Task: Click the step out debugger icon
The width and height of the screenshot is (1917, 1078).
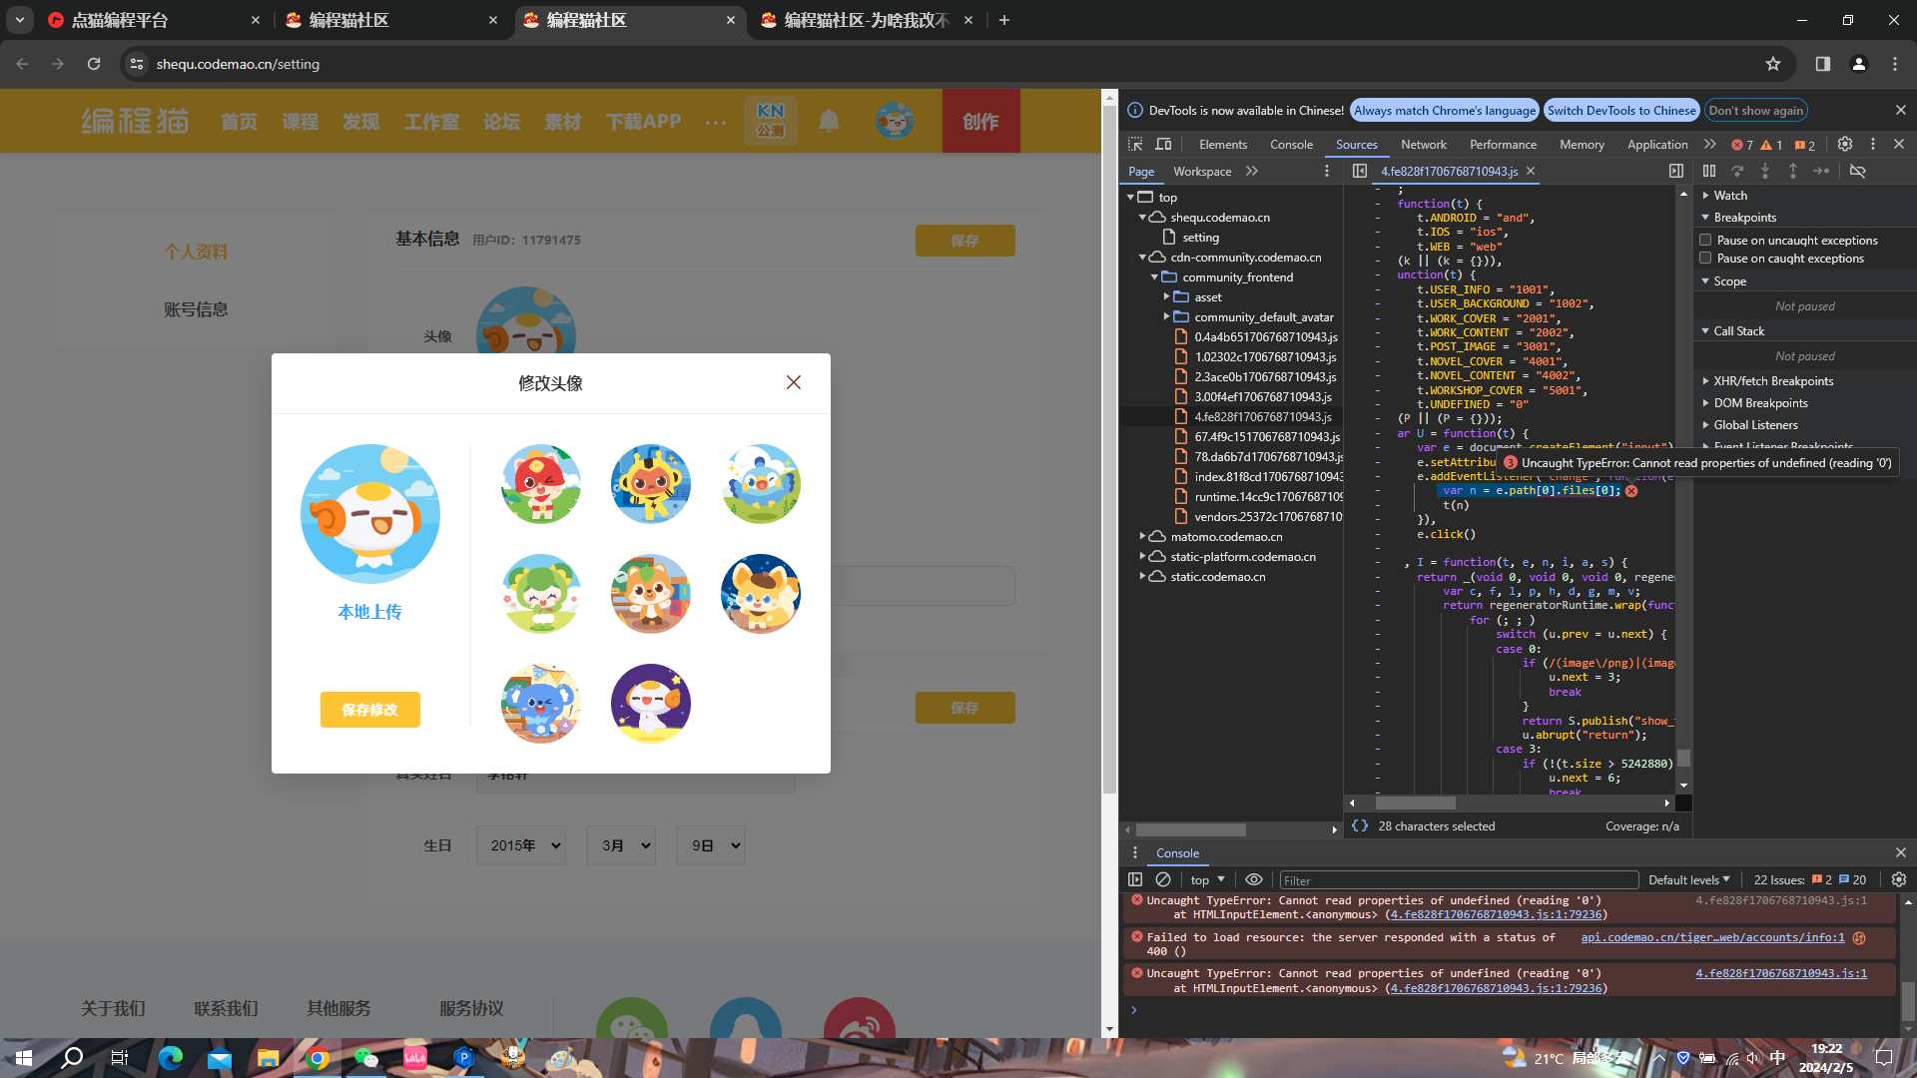Action: click(1793, 171)
